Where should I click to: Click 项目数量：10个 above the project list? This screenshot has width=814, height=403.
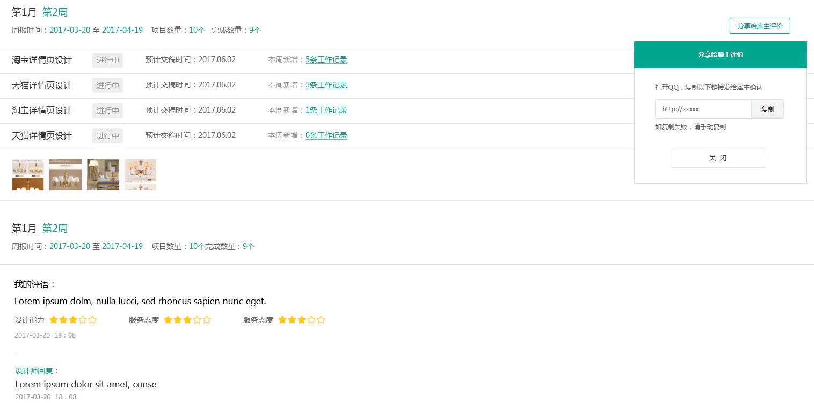click(178, 30)
